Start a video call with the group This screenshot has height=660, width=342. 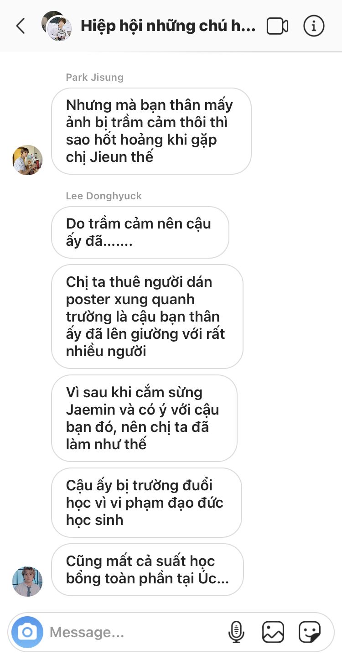277,26
